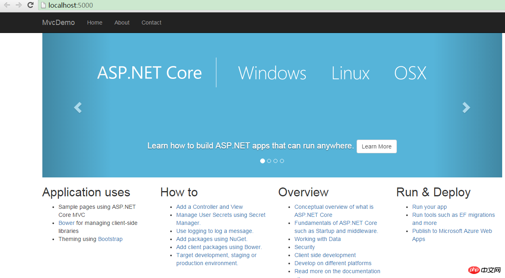
Task: Select the first carousel indicator dot
Action: tap(263, 161)
